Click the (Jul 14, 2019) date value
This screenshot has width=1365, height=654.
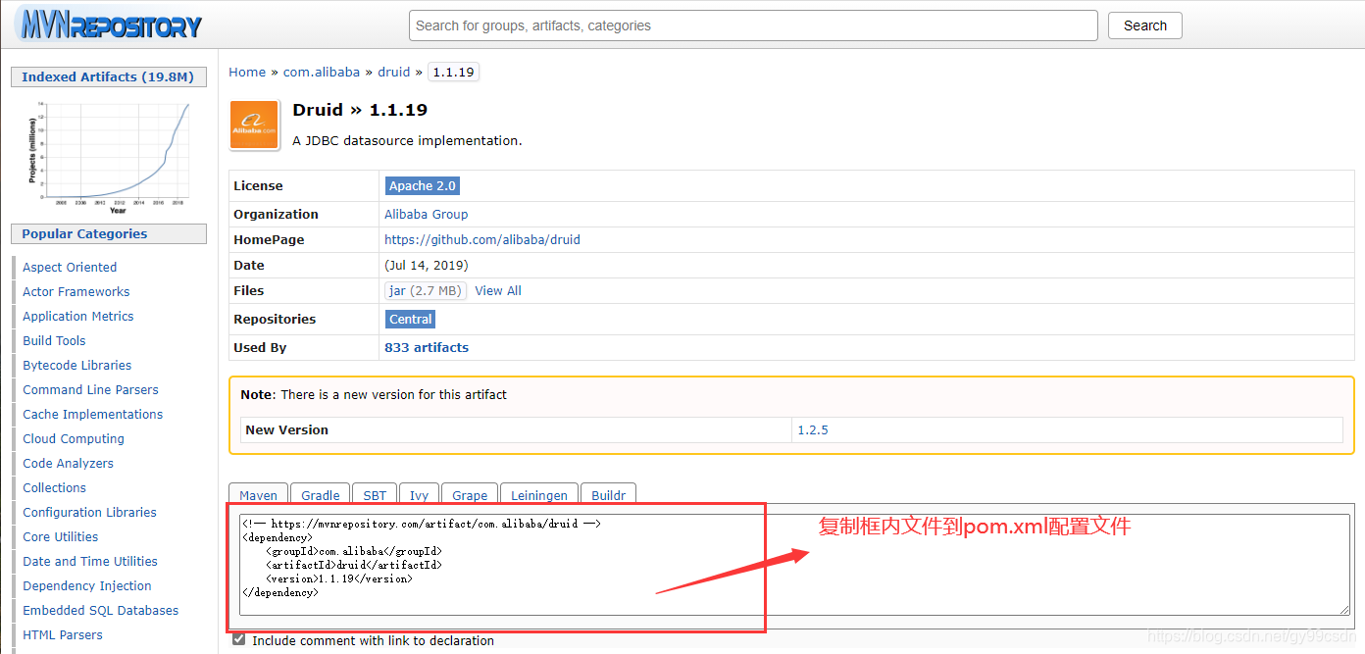pyautogui.click(x=427, y=265)
